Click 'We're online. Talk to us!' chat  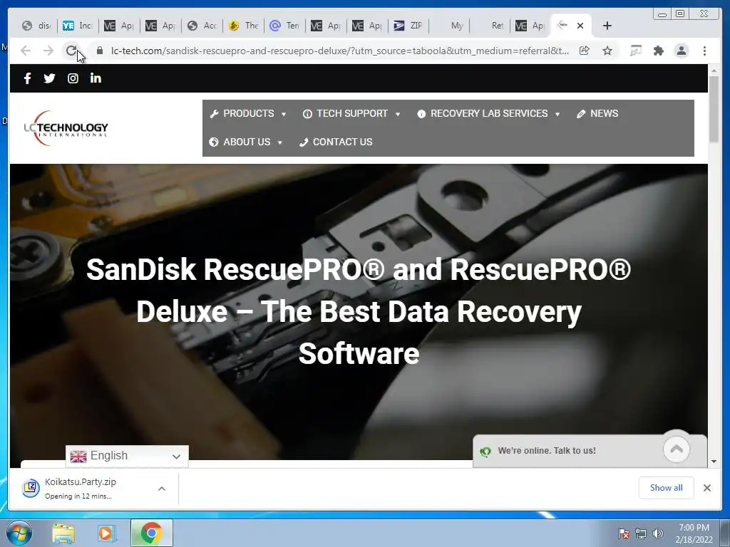pos(547,451)
